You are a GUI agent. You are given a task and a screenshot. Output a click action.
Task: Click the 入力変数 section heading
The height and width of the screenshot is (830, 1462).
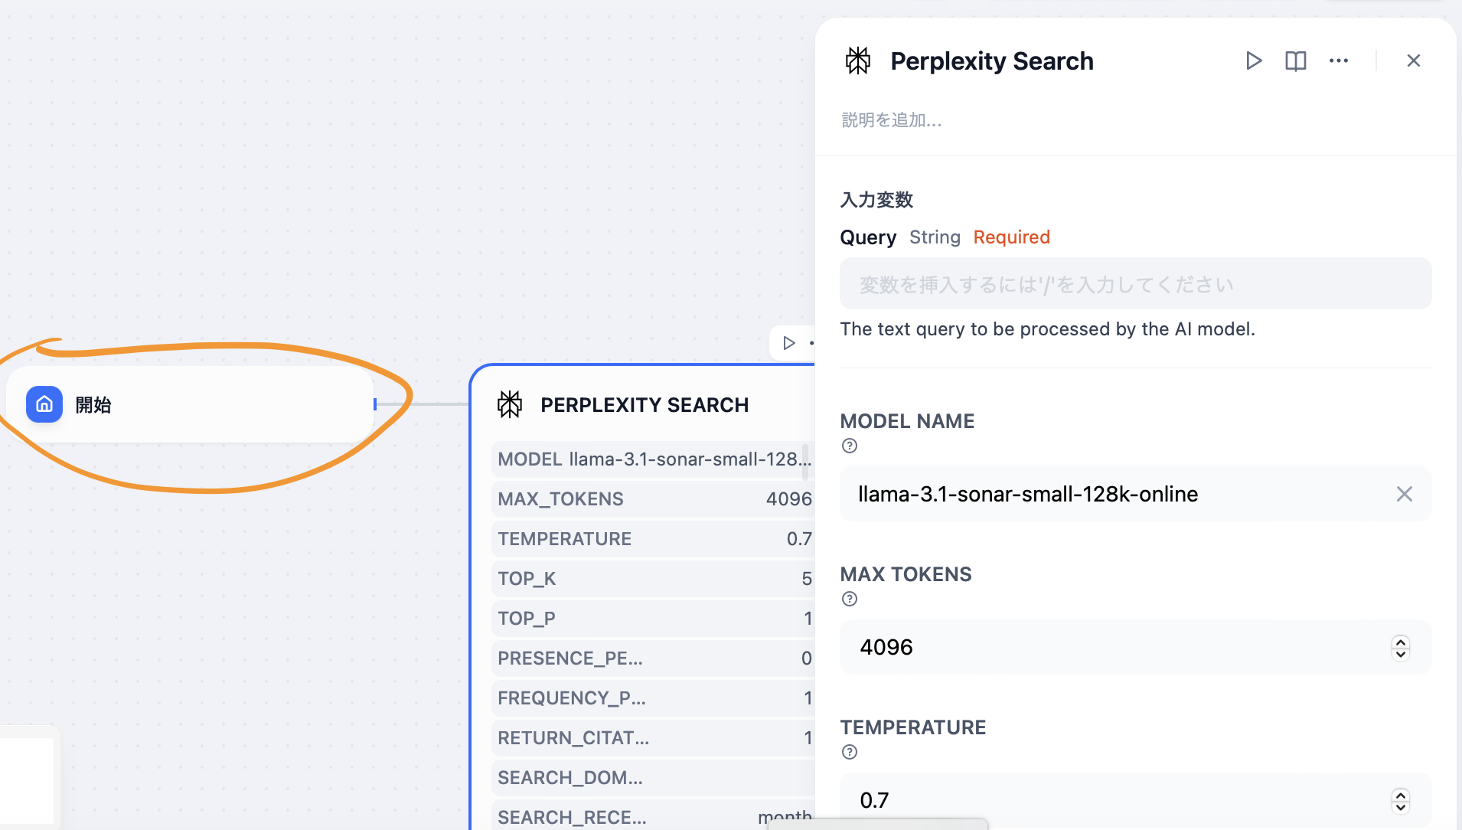point(876,200)
